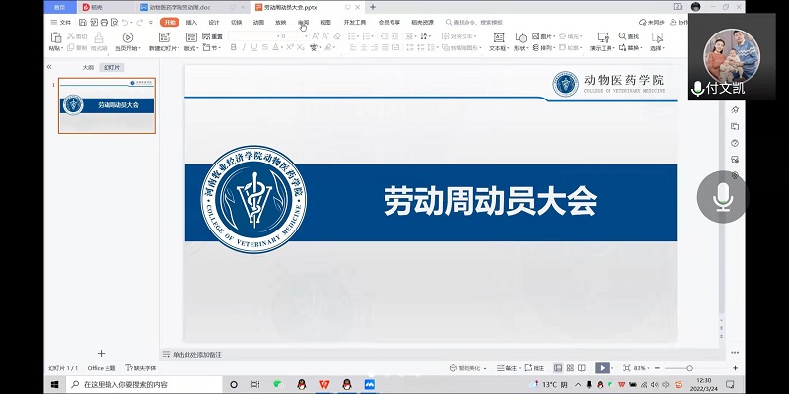Switch to the Insert (插入) ribbon tab
The width and height of the screenshot is (789, 394).
(191, 22)
